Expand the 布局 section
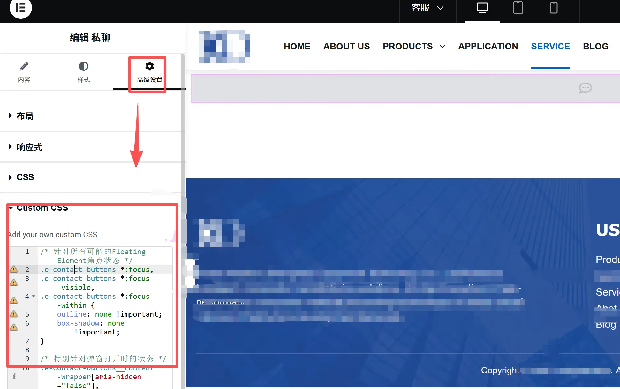Screen dimensions: 620x389 [25, 116]
